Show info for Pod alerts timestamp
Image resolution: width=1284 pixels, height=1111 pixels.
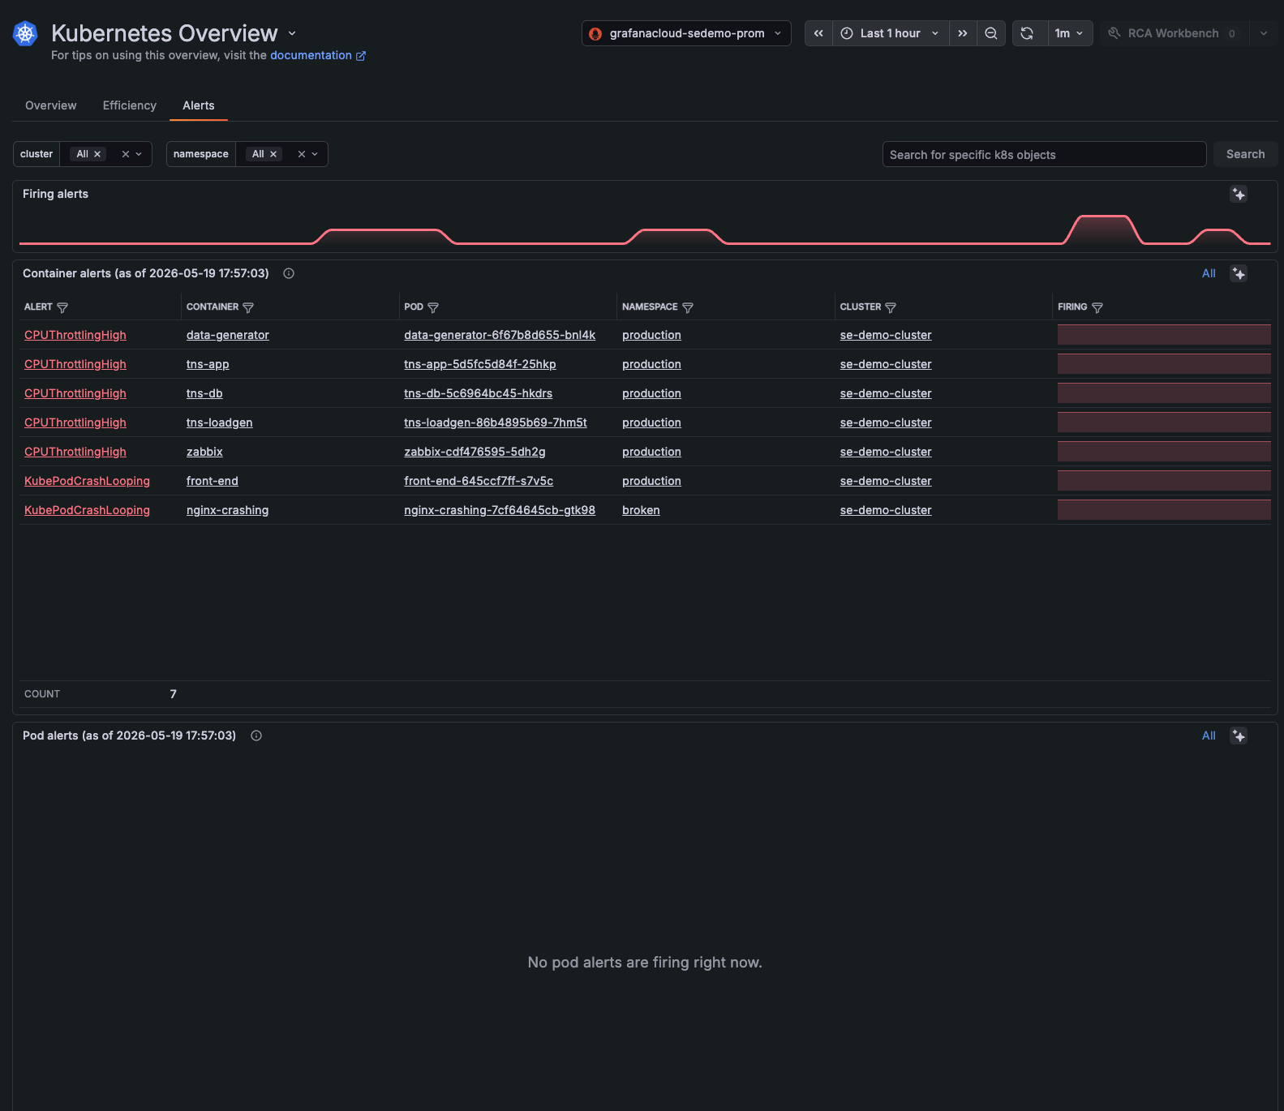(256, 736)
